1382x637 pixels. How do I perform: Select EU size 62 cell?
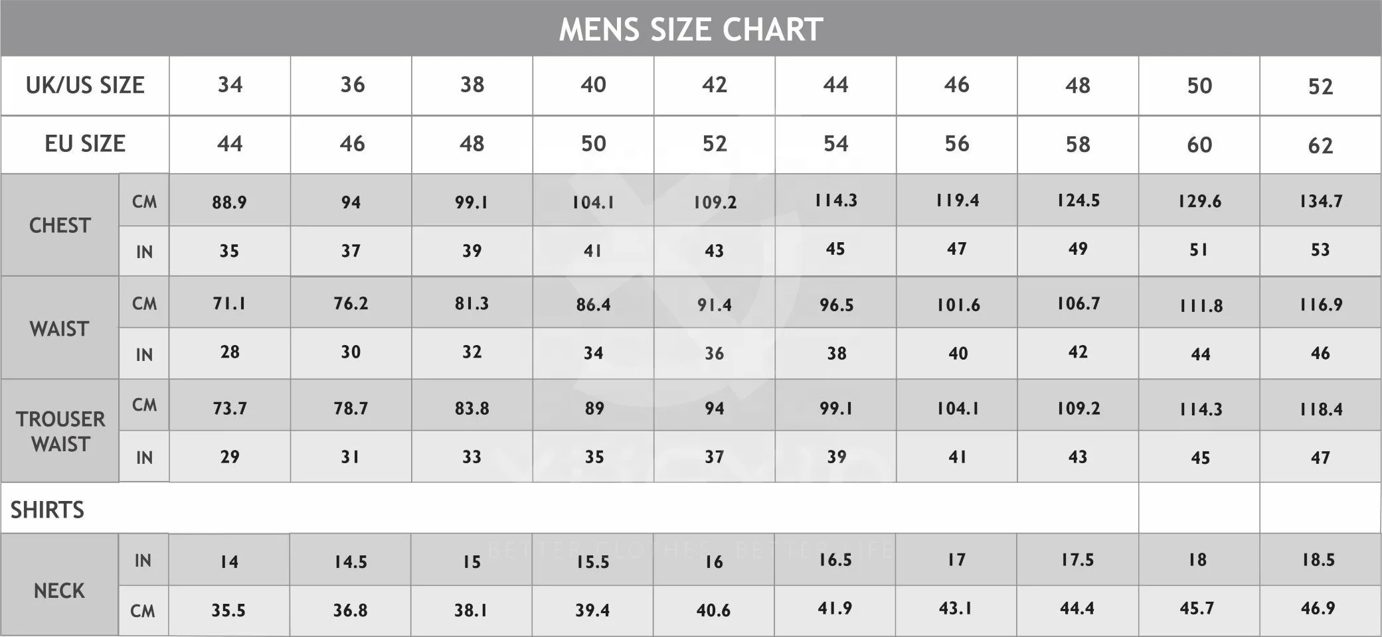click(x=1320, y=145)
